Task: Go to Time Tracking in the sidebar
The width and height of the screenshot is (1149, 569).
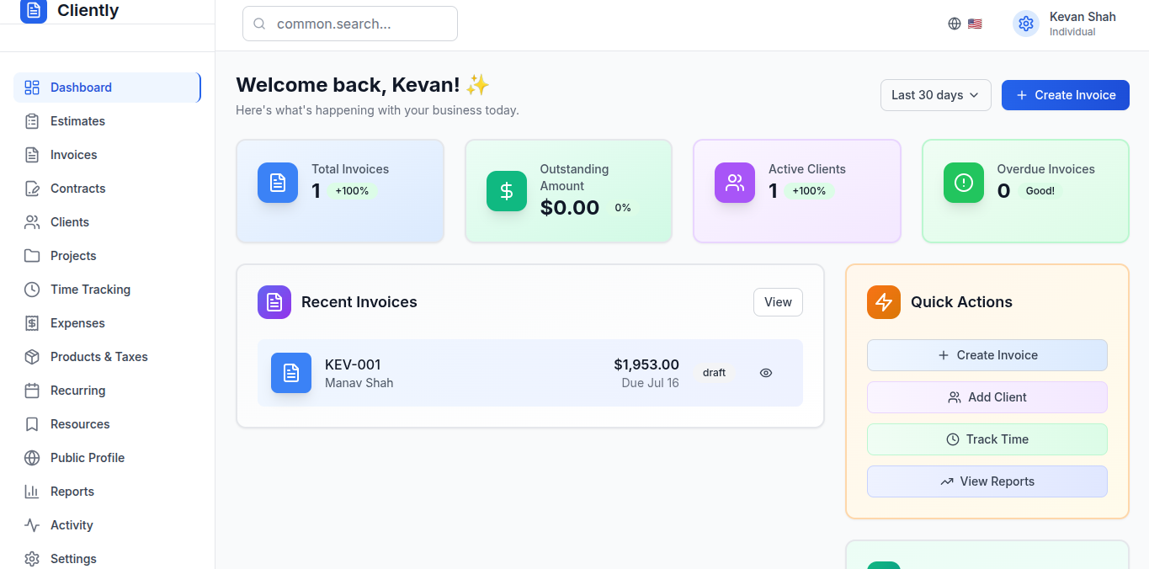Action: click(90, 290)
